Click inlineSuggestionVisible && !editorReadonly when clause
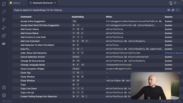Viewport: 183px width, 103px height. pos(130,25)
